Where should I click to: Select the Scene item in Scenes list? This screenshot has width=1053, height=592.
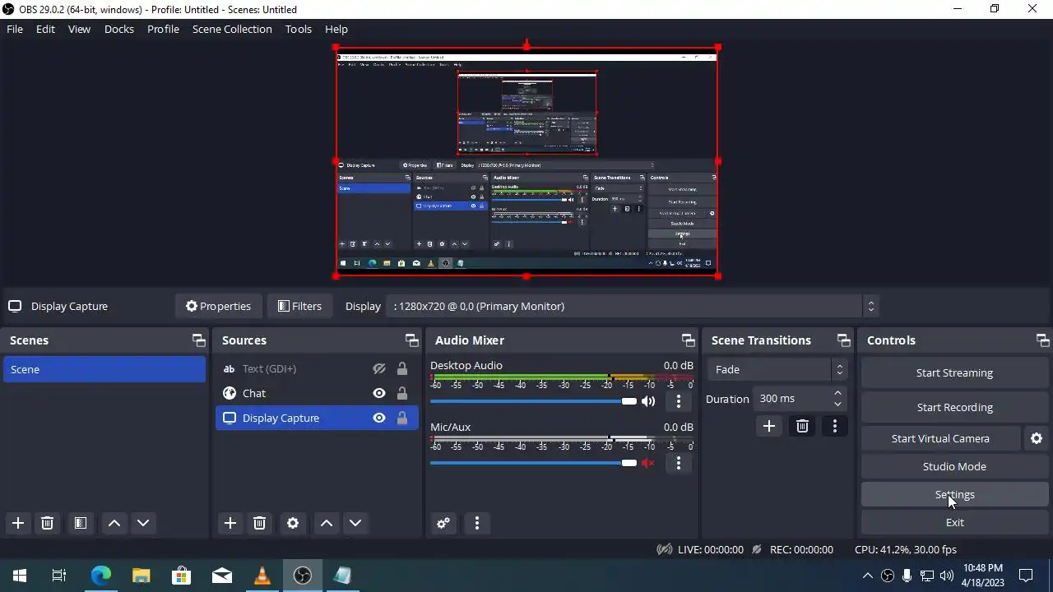point(104,369)
